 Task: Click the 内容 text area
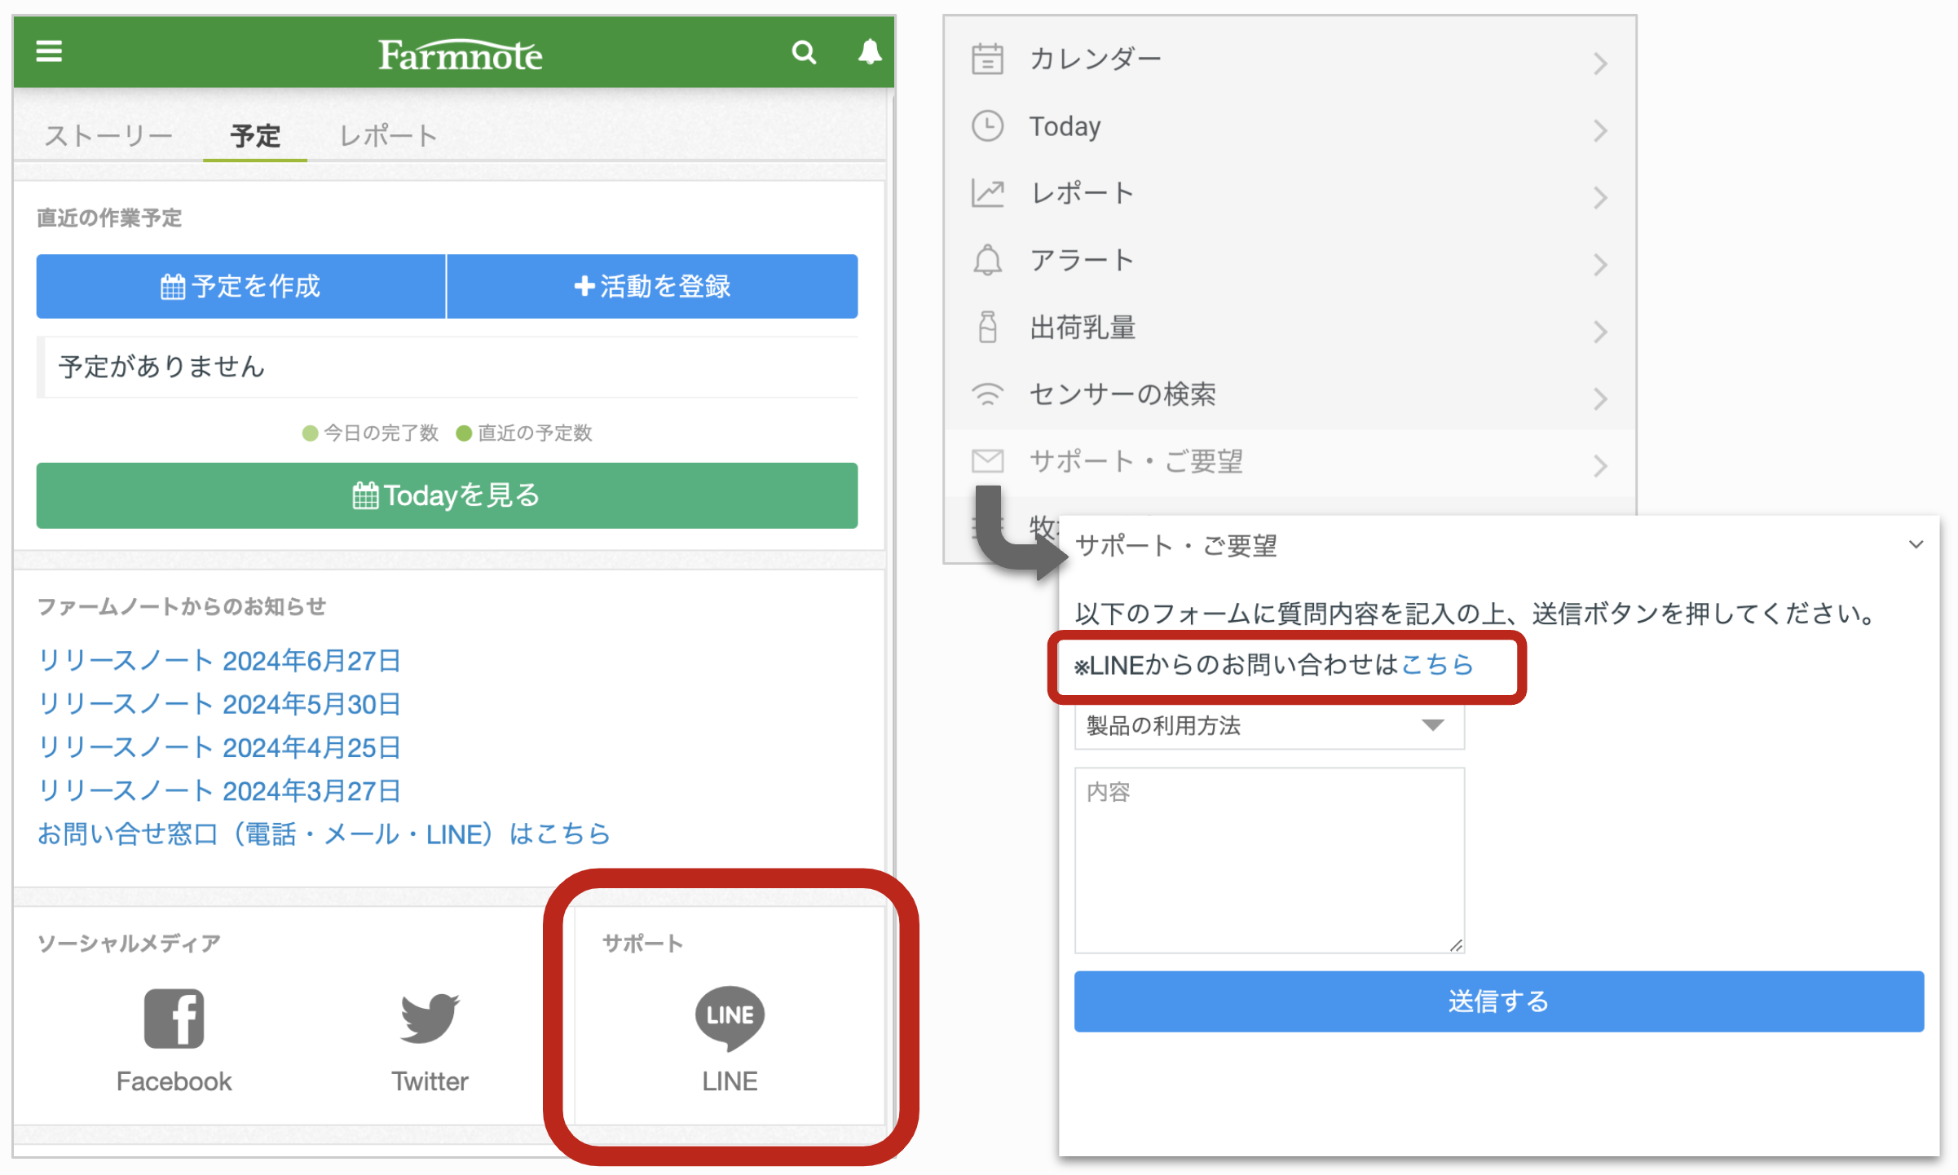(x=1269, y=860)
